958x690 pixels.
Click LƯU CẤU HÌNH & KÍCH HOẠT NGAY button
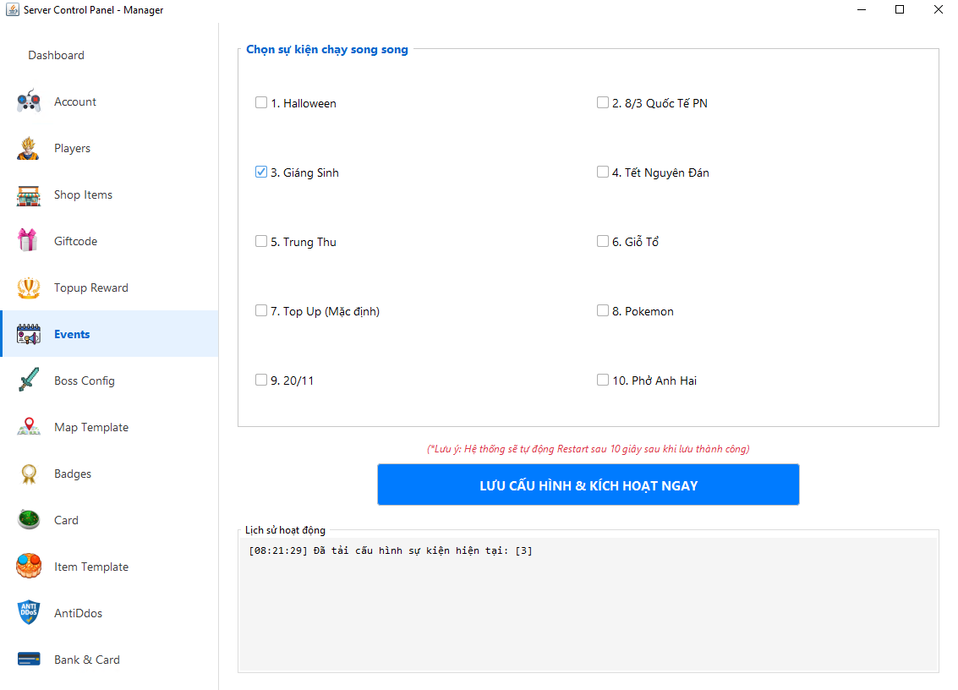(588, 485)
